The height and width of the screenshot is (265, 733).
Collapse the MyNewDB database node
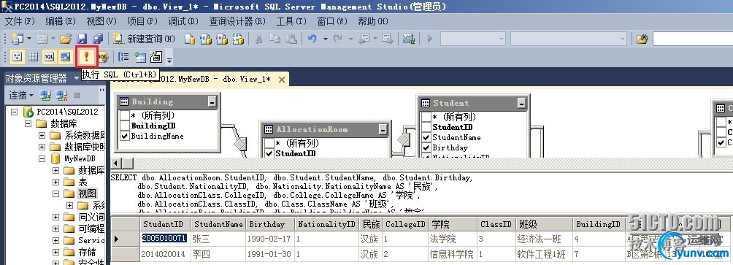click(42, 158)
